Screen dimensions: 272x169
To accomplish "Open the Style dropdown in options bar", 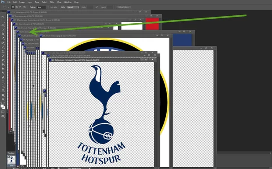I will click(x=73, y=7).
